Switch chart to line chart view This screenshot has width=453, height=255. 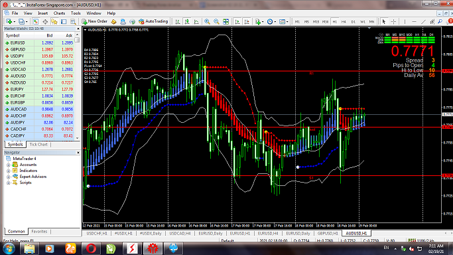click(196, 21)
